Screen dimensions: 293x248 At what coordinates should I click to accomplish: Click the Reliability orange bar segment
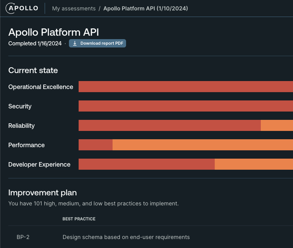click(277, 125)
